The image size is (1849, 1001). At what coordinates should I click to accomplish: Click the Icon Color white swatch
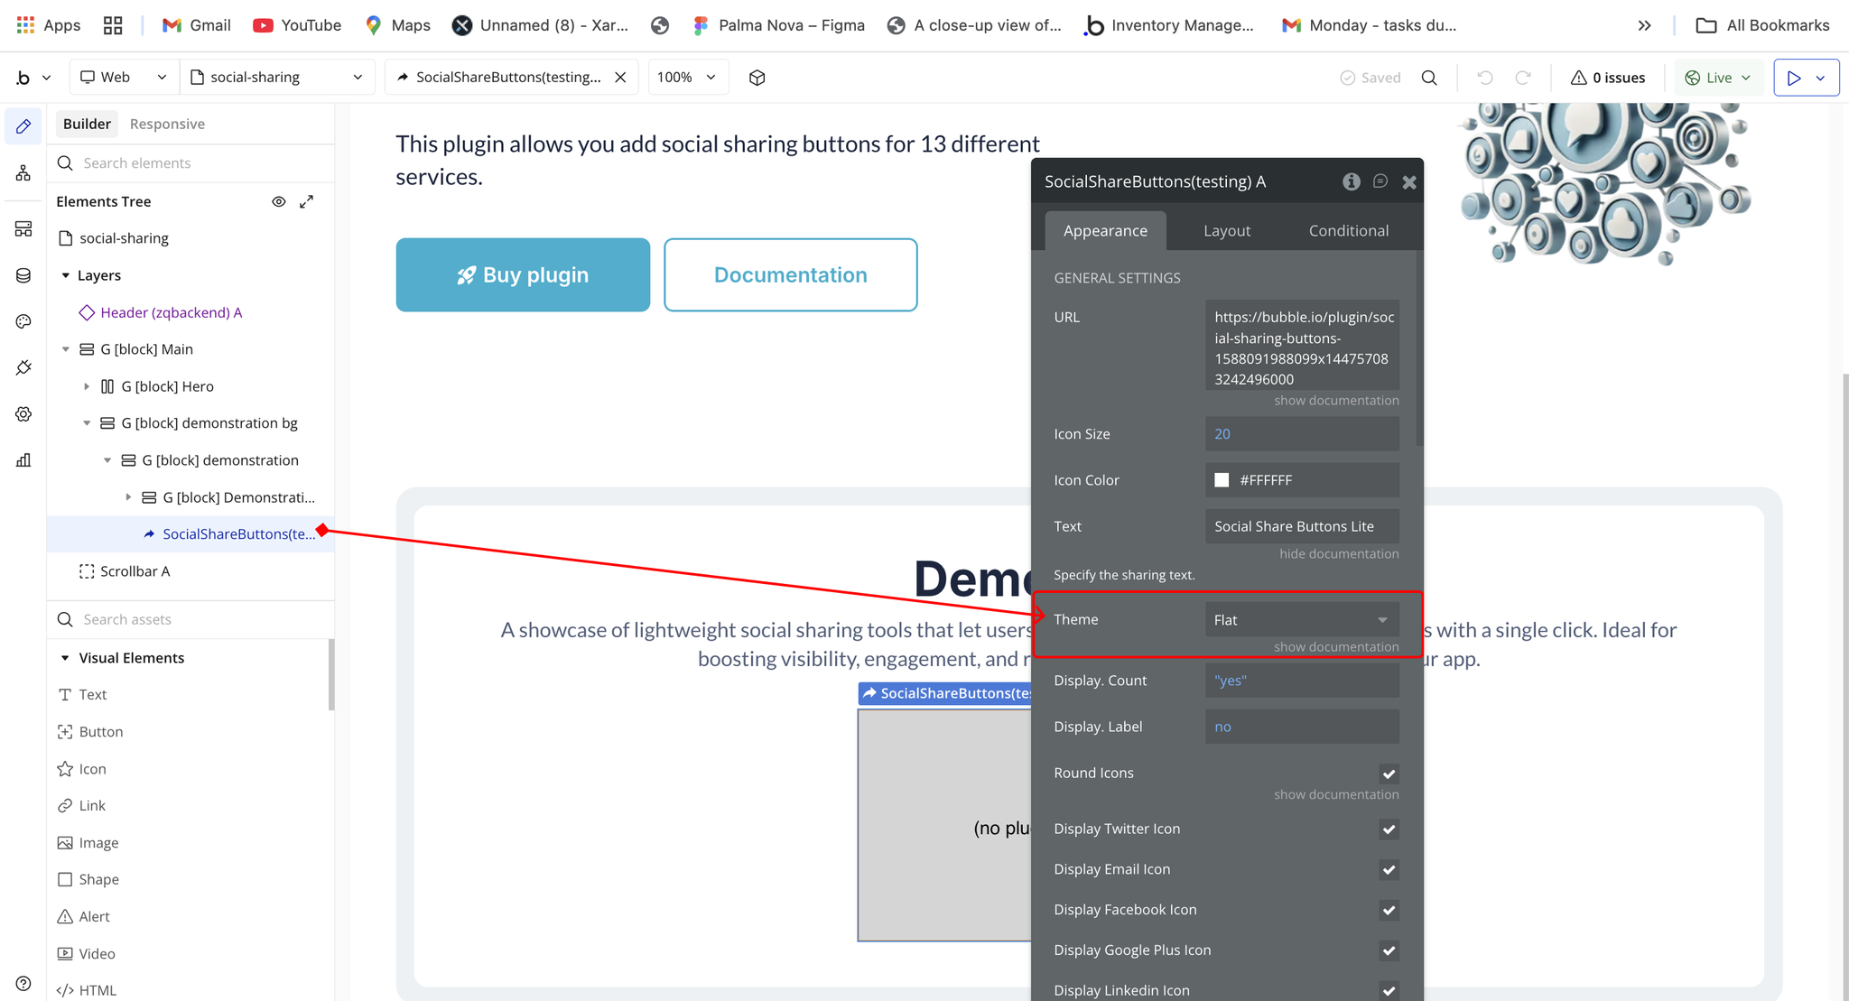pos(1222,480)
